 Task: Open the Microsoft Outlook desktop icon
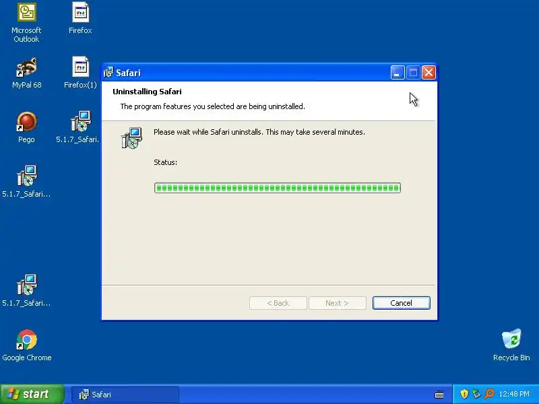click(x=26, y=23)
